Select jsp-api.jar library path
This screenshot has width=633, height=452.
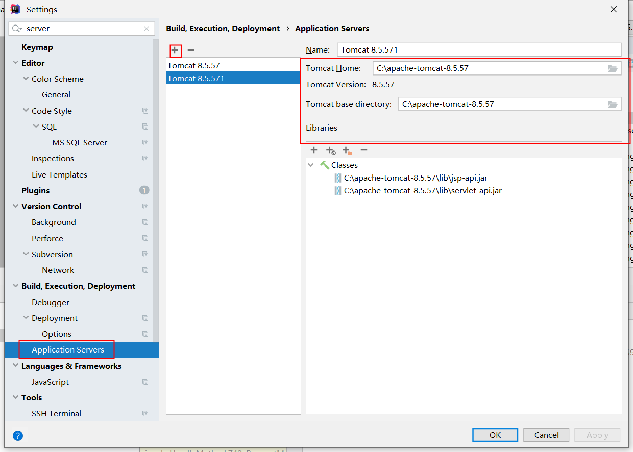click(416, 178)
